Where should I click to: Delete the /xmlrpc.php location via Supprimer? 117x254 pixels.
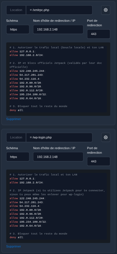(x=14, y=119)
